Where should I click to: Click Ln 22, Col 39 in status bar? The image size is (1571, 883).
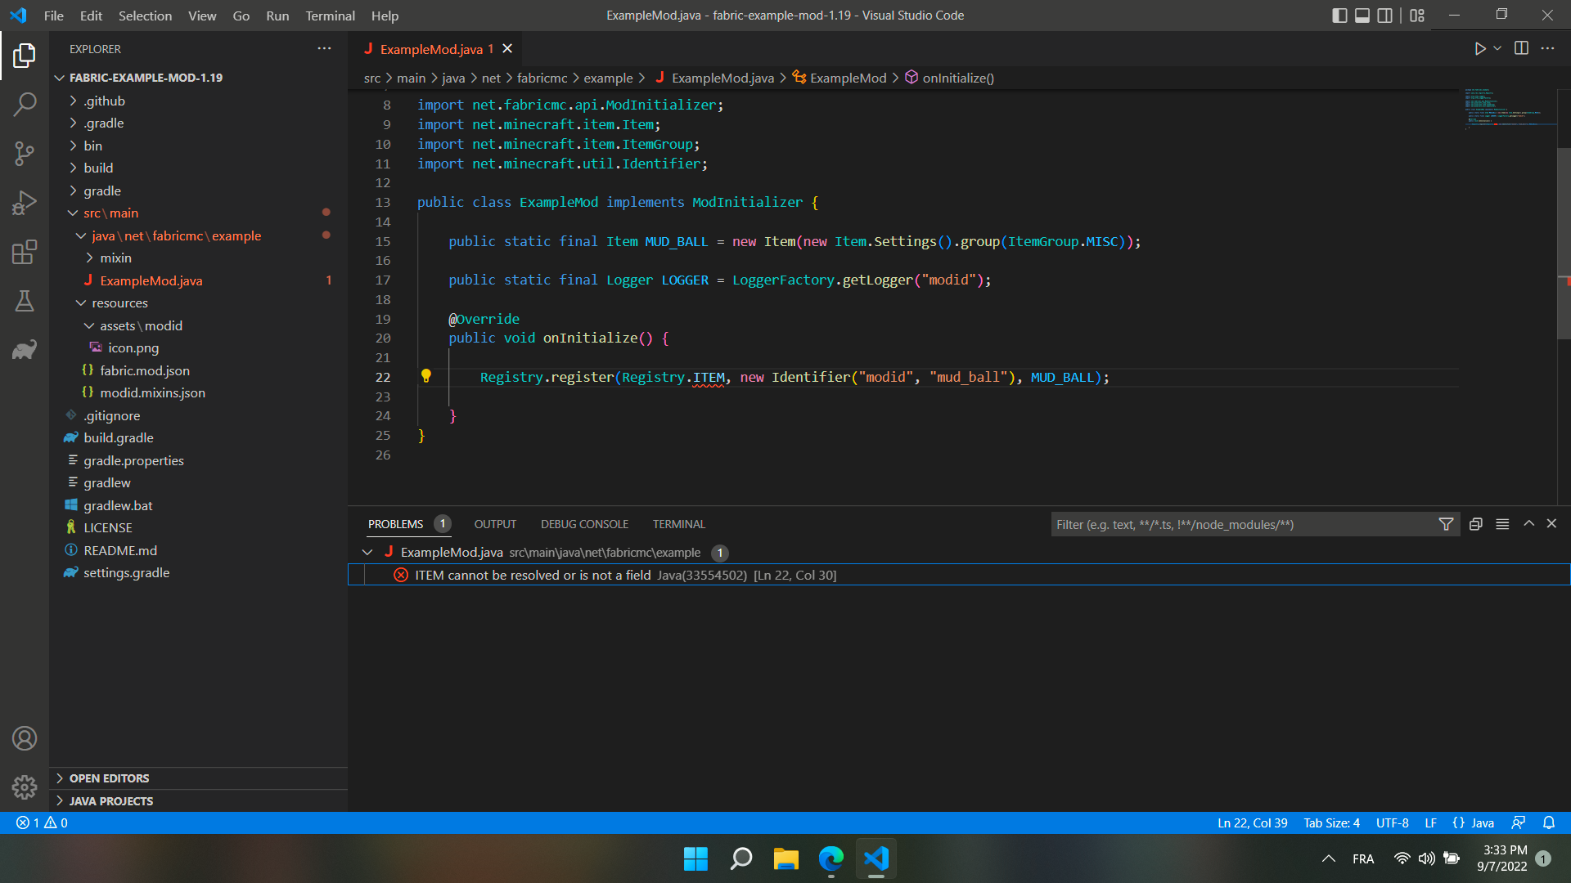pos(1252,822)
